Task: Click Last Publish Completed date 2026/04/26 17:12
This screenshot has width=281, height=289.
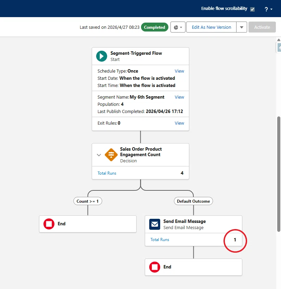Action: pos(164,111)
